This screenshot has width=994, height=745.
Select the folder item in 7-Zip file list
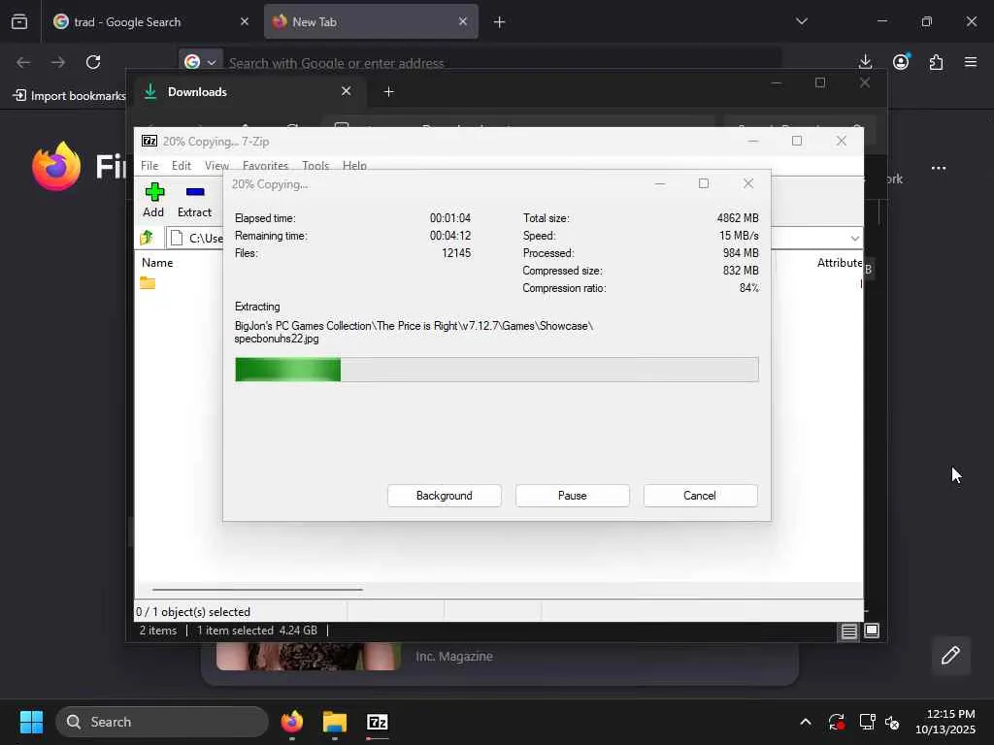[148, 282]
